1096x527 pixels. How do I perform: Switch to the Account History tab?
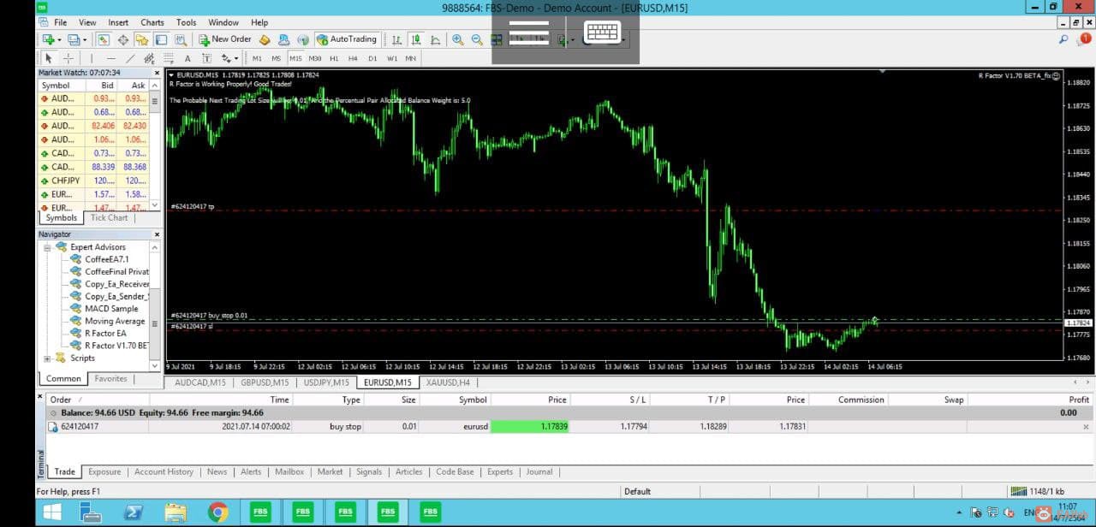coord(164,471)
